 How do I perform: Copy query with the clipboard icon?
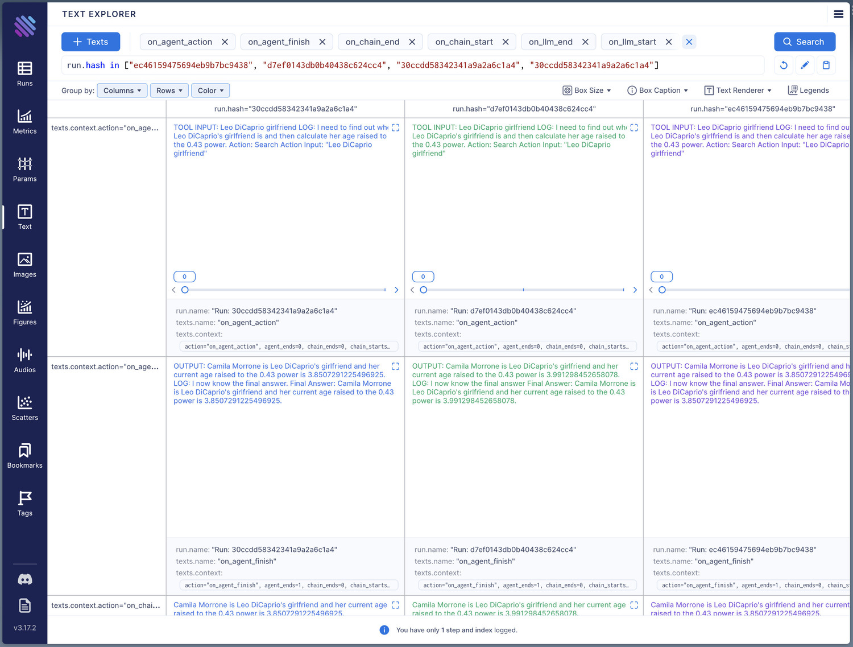click(x=826, y=65)
